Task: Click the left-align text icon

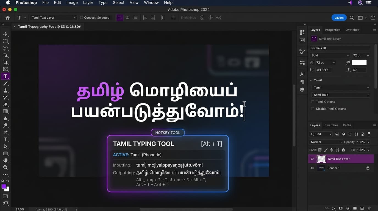Action: coord(119,18)
